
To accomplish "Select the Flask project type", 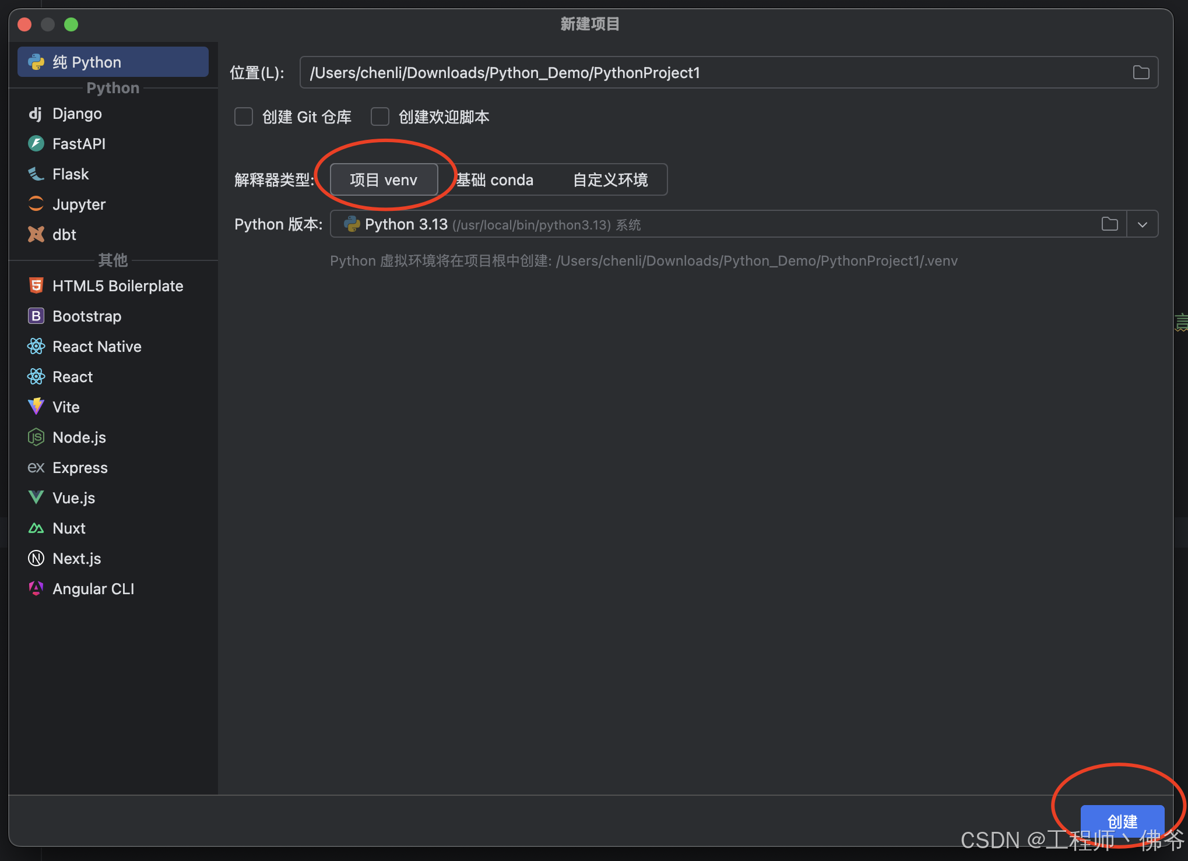I will 71,174.
